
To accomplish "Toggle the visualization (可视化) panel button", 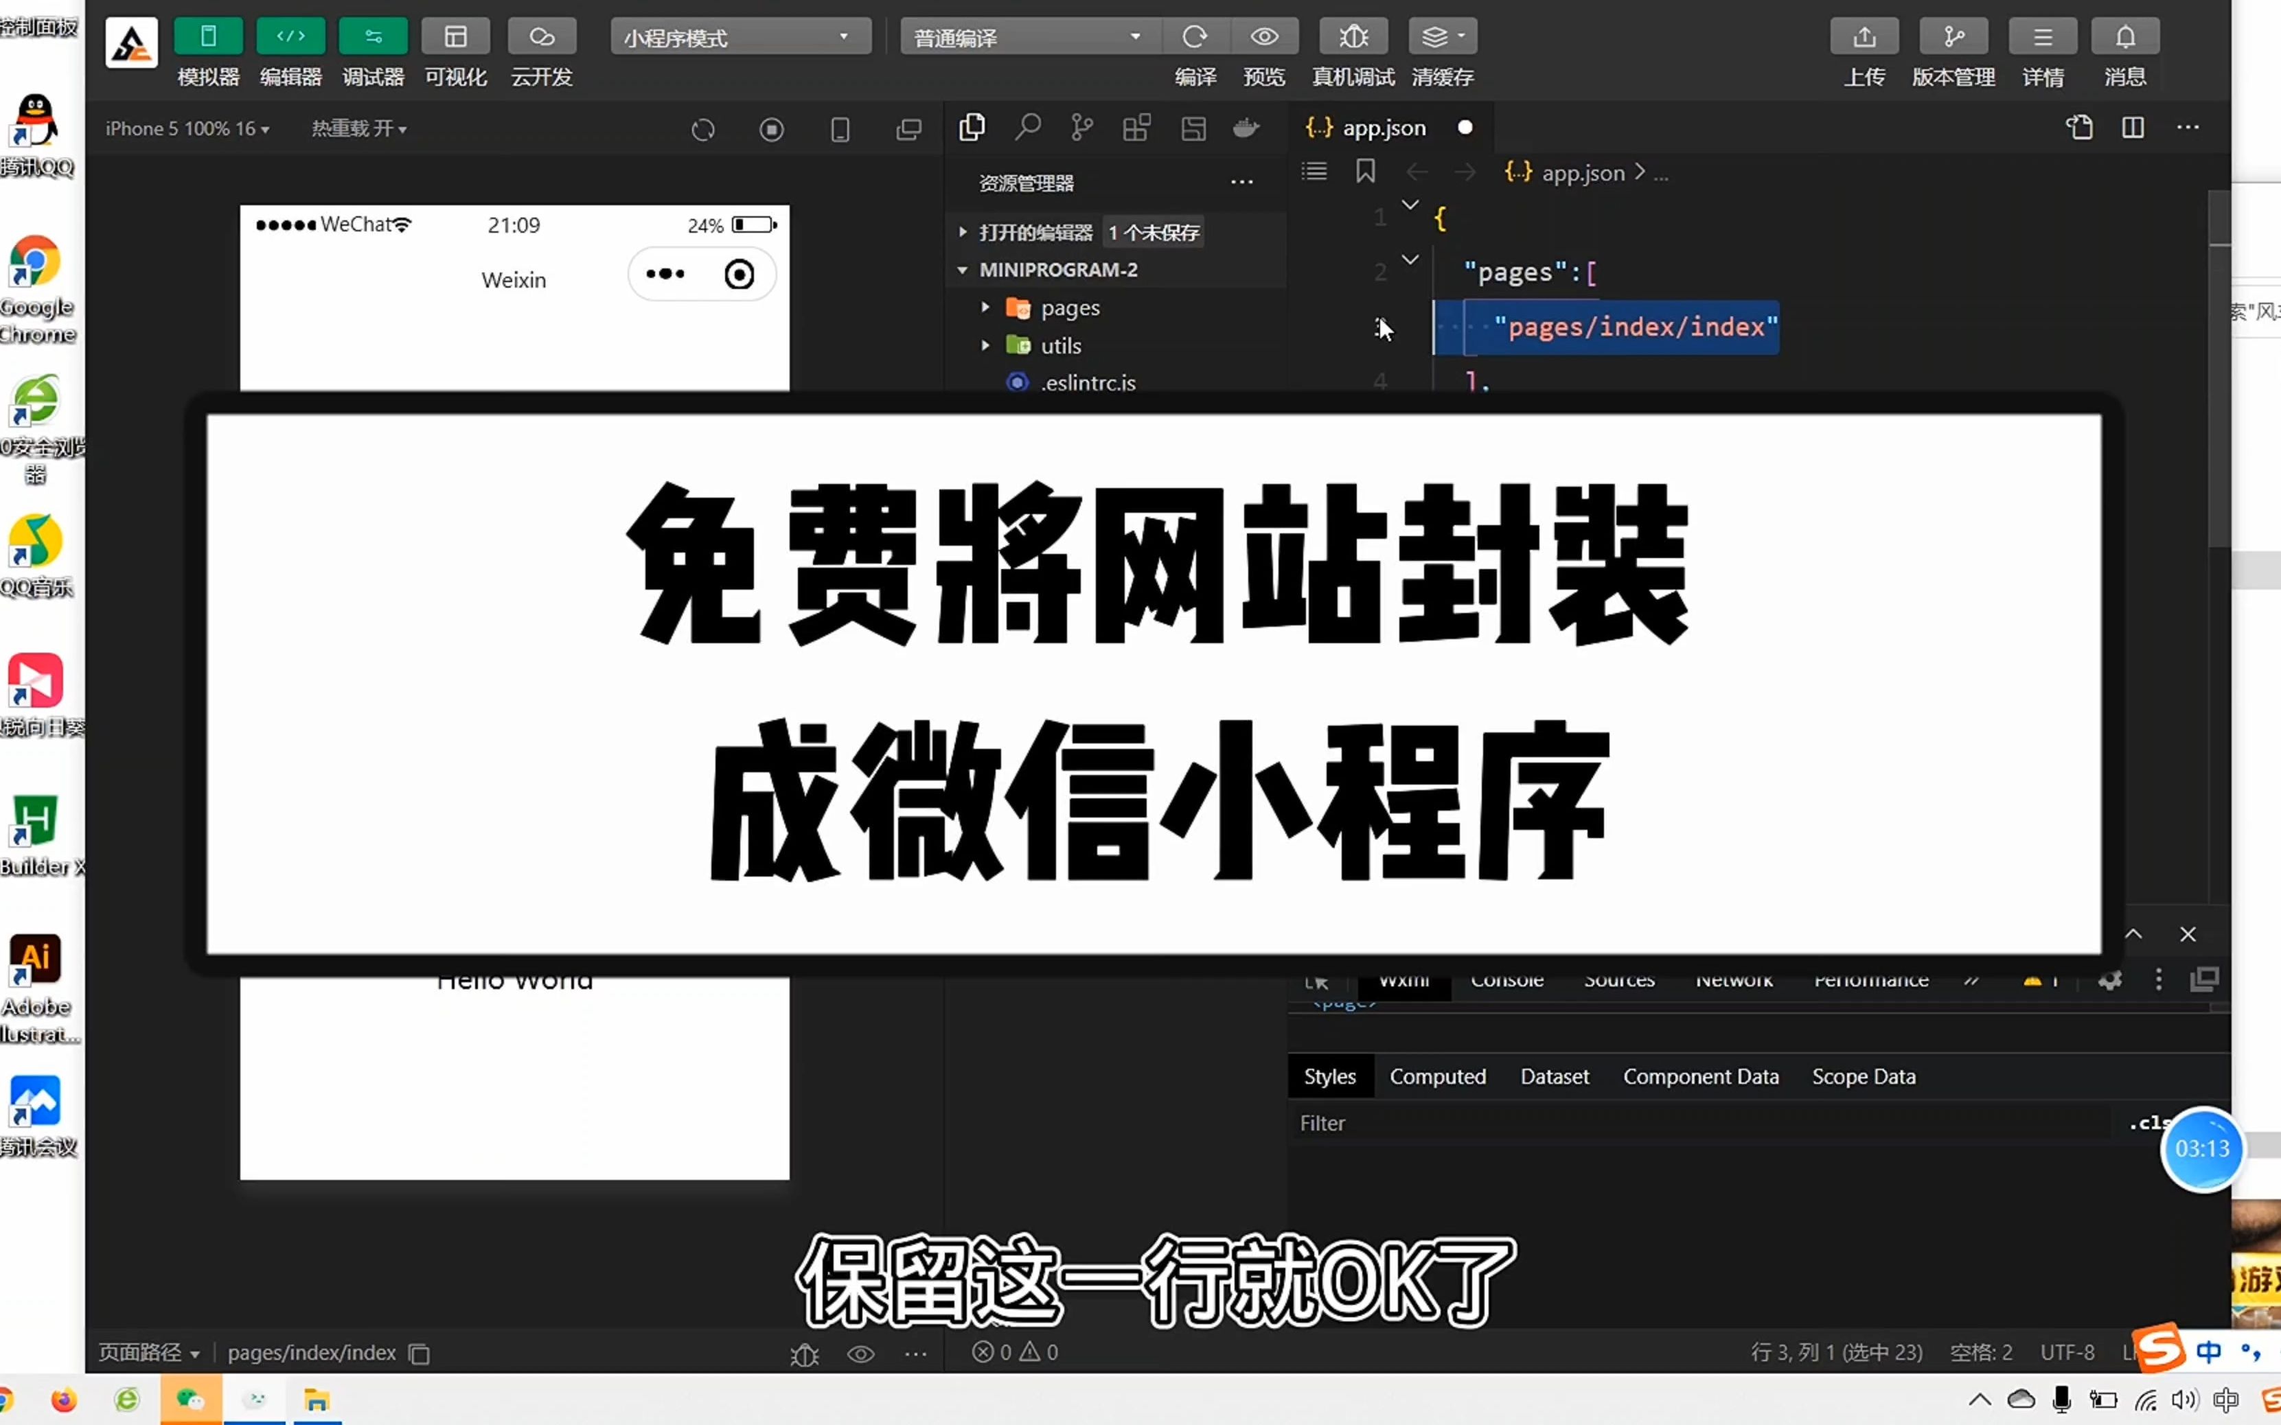I will coord(455,37).
